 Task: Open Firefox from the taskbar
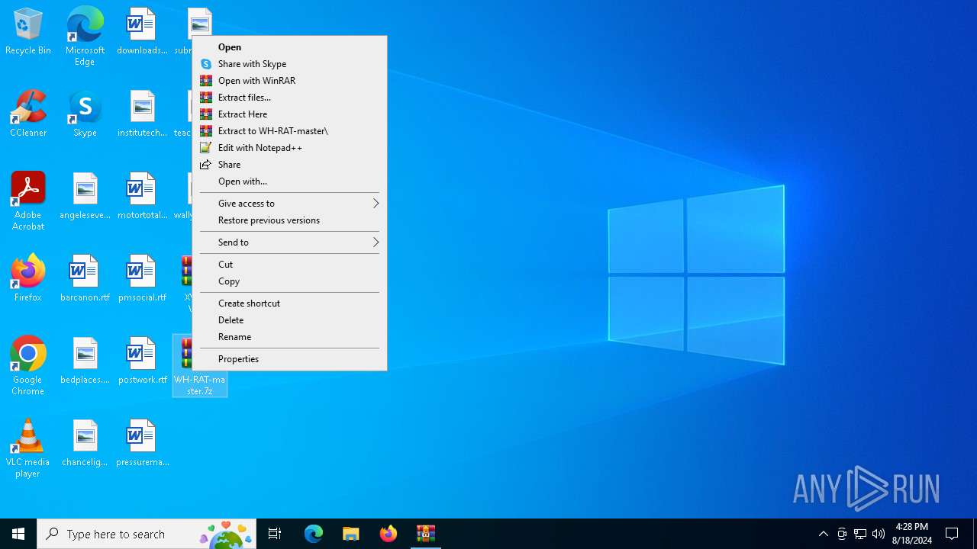pyautogui.click(x=389, y=534)
